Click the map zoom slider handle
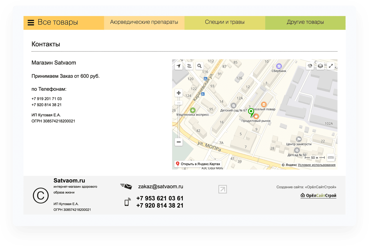 point(179,103)
